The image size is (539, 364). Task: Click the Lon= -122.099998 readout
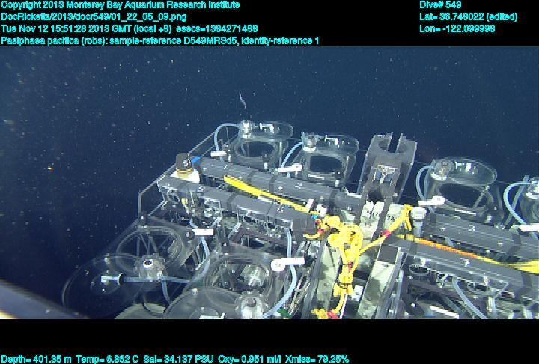457,28
